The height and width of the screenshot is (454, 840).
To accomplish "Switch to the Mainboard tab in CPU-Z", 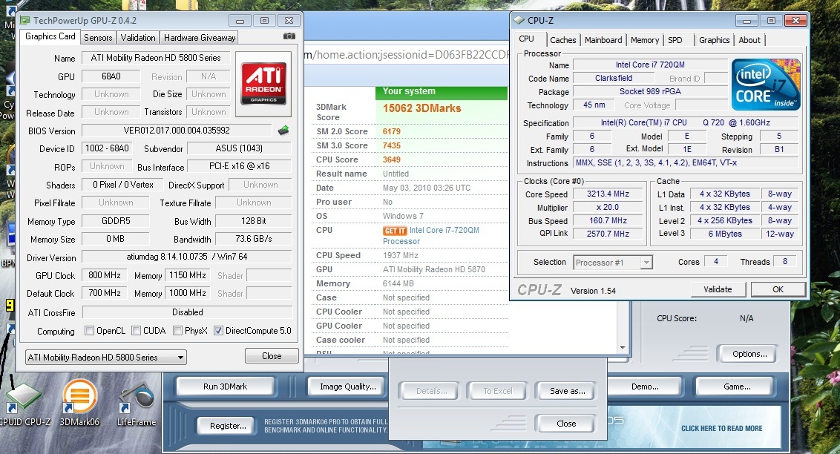I will click(603, 40).
